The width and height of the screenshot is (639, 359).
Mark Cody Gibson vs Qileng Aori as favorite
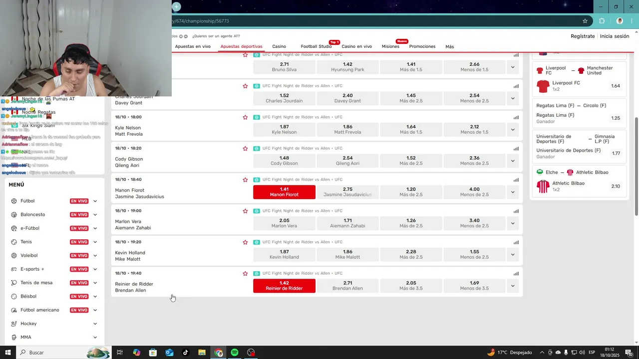click(x=245, y=149)
